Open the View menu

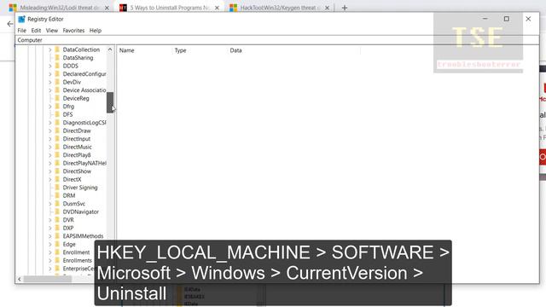[52, 31]
